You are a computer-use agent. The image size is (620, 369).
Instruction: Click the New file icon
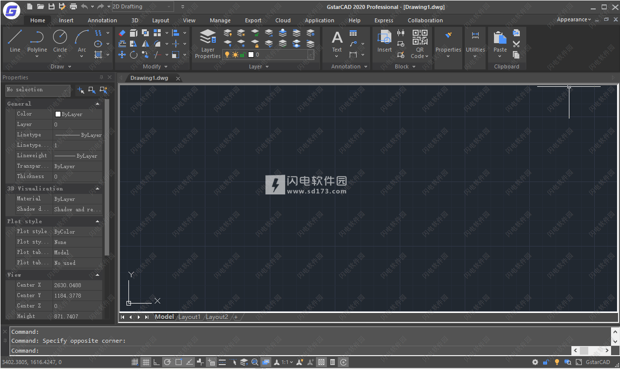(29, 6)
